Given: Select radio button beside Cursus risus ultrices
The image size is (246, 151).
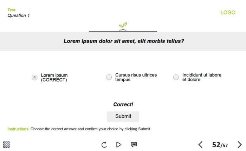Looking at the screenshot, I should pos(109,77).
